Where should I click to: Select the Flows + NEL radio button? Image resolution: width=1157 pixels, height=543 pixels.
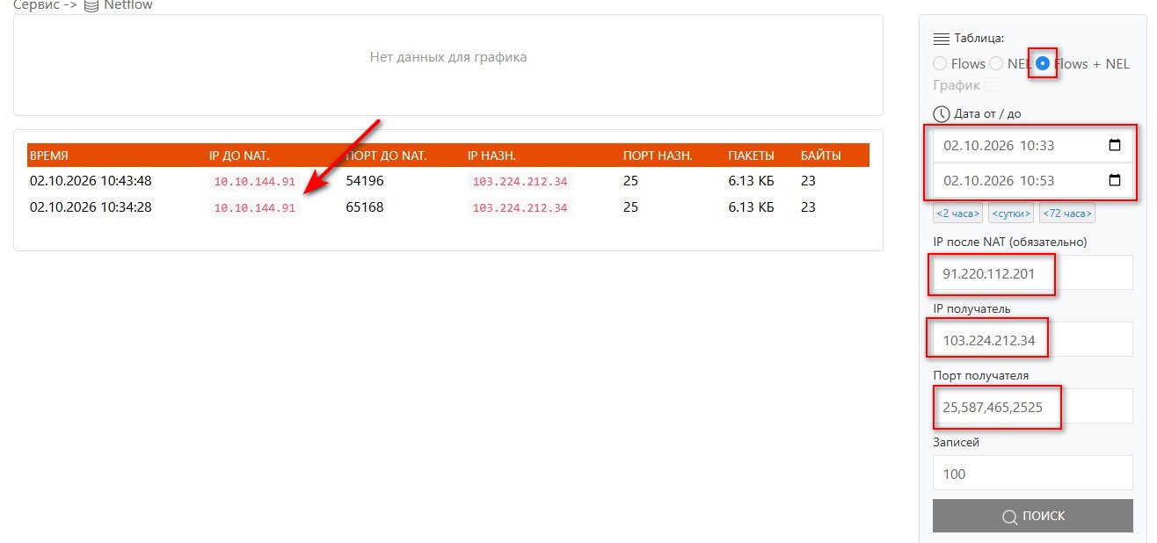pyautogui.click(x=1043, y=63)
